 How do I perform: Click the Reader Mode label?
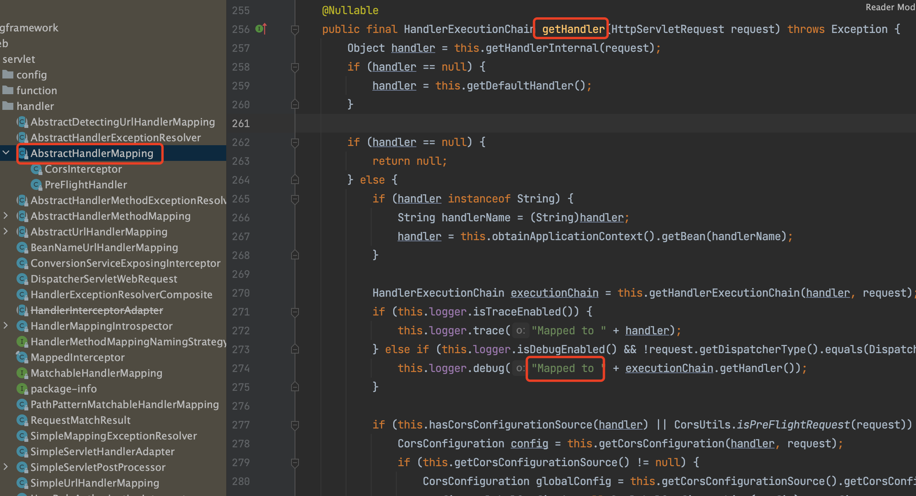pos(890,7)
